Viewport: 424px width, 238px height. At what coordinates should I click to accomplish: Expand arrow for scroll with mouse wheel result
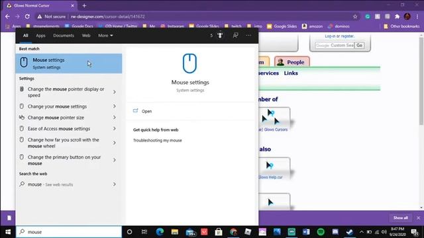click(115, 143)
